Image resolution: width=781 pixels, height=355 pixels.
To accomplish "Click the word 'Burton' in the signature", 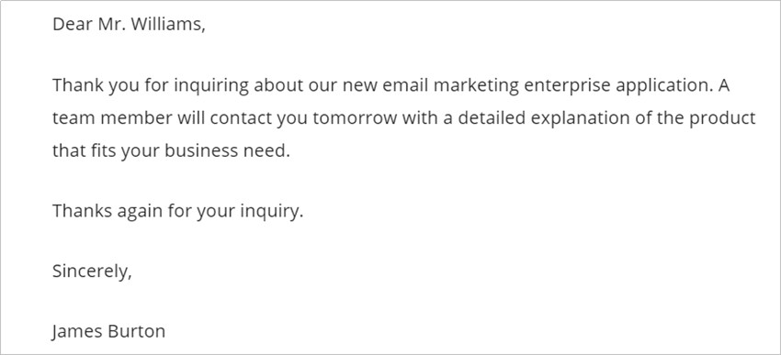I will tap(141, 332).
